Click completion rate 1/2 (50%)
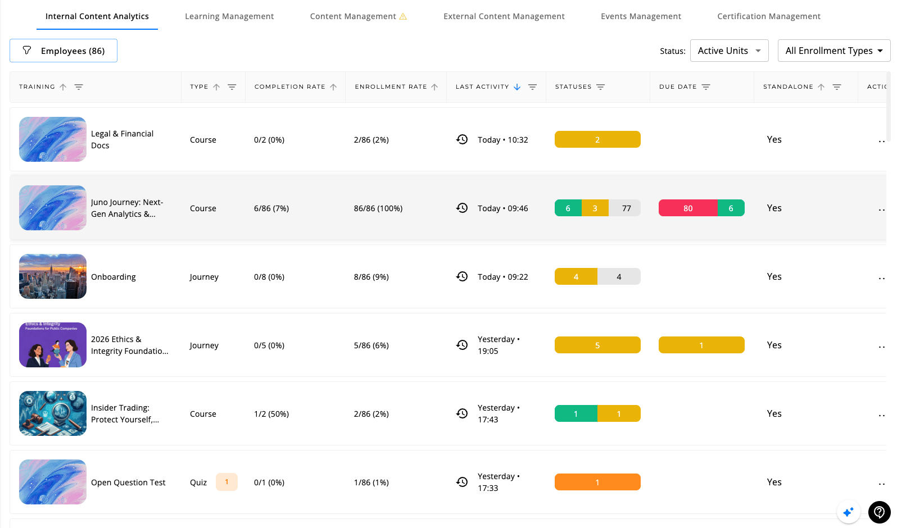The width and height of the screenshot is (897, 528). tap(271, 414)
